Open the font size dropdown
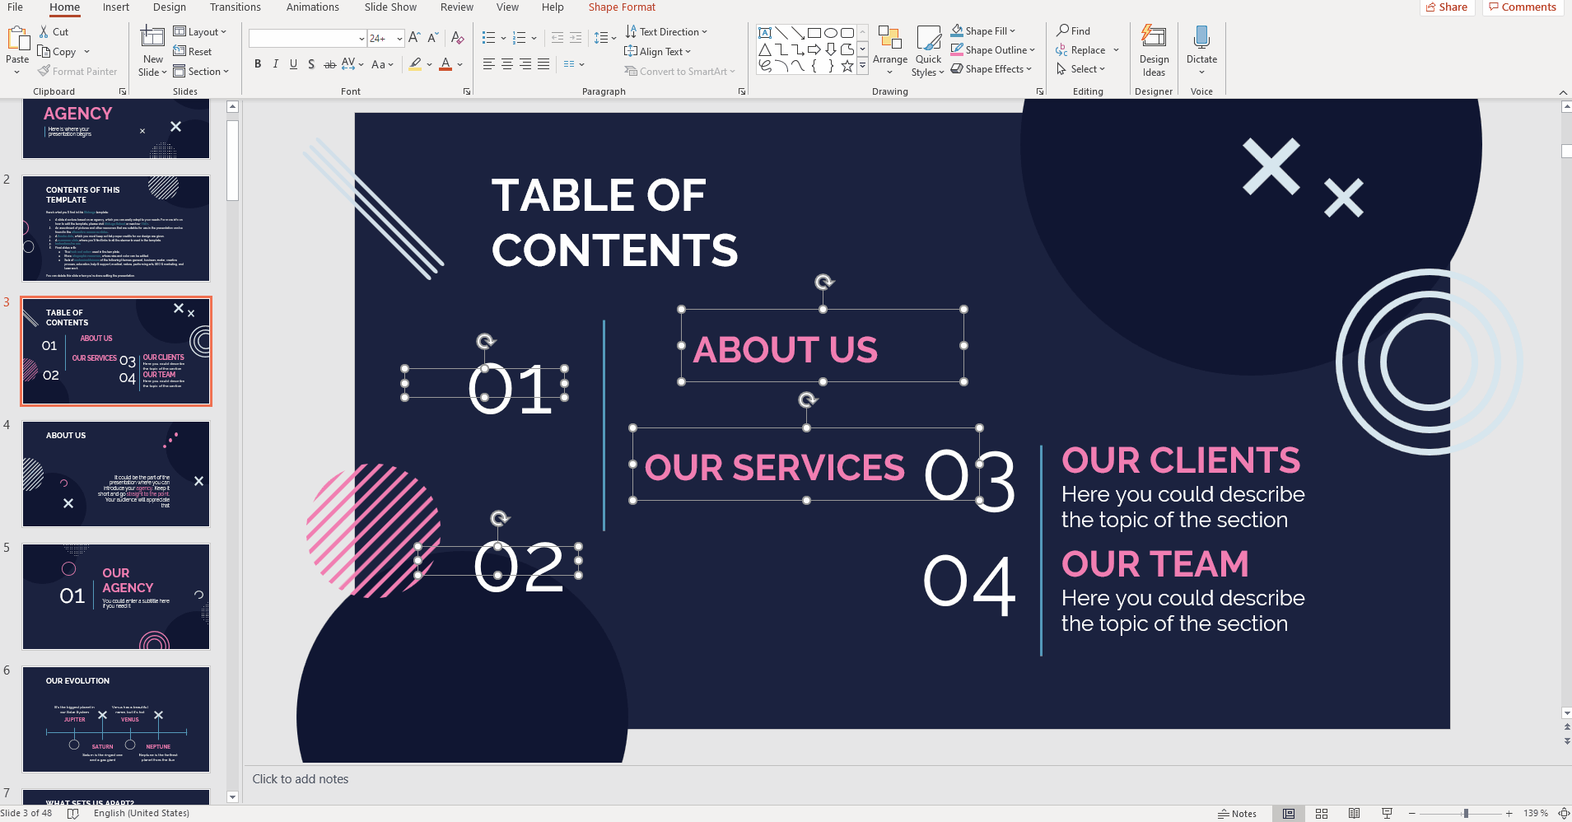 pos(399,39)
